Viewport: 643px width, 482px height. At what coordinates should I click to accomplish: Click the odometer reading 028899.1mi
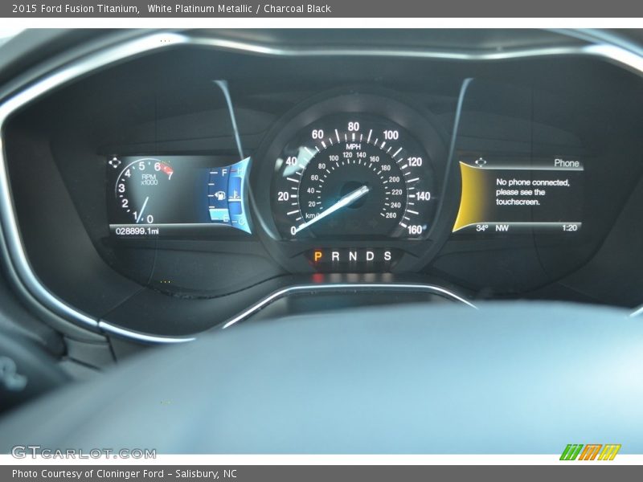(x=137, y=231)
